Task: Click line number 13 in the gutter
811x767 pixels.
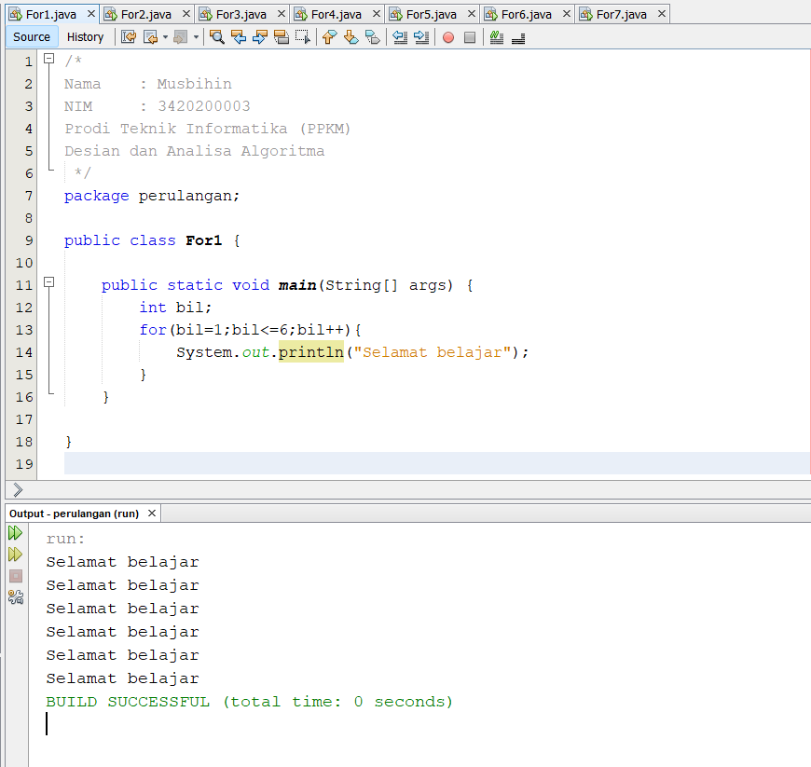Action: pyautogui.click(x=24, y=330)
